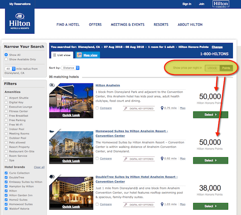Open the Resorts menu

[x=161, y=24]
